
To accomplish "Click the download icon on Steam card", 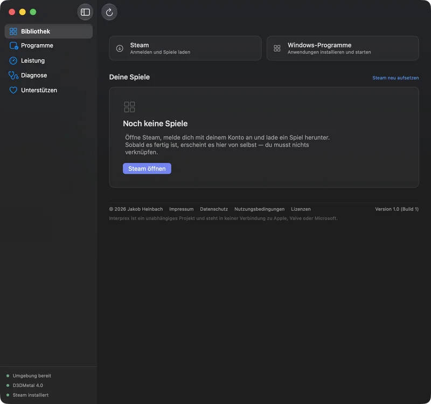I will (120, 49).
